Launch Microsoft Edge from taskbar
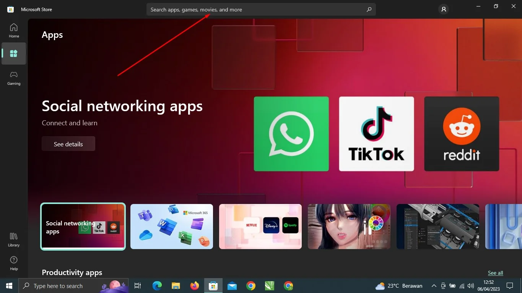522x293 pixels. (157, 286)
